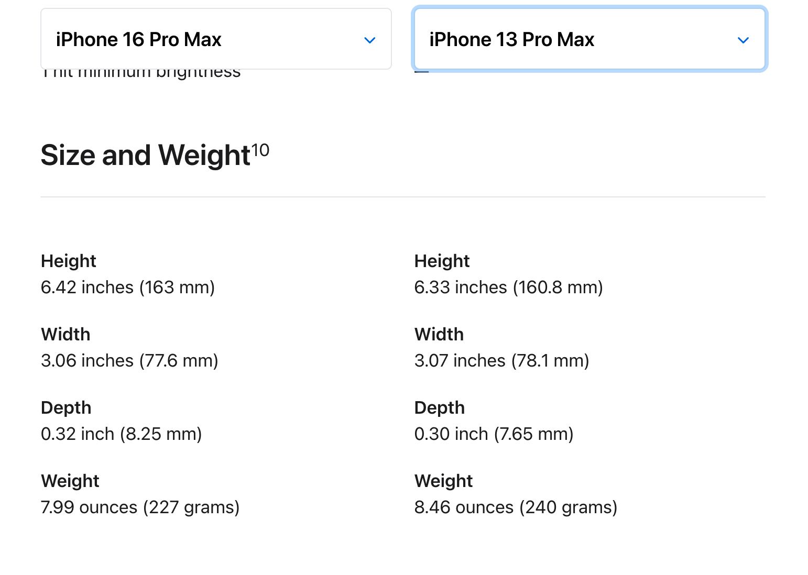The height and width of the screenshot is (575, 808).
Task: Click chevron arrow in iPhone 16 Pro Max selector
Action: click(x=370, y=40)
